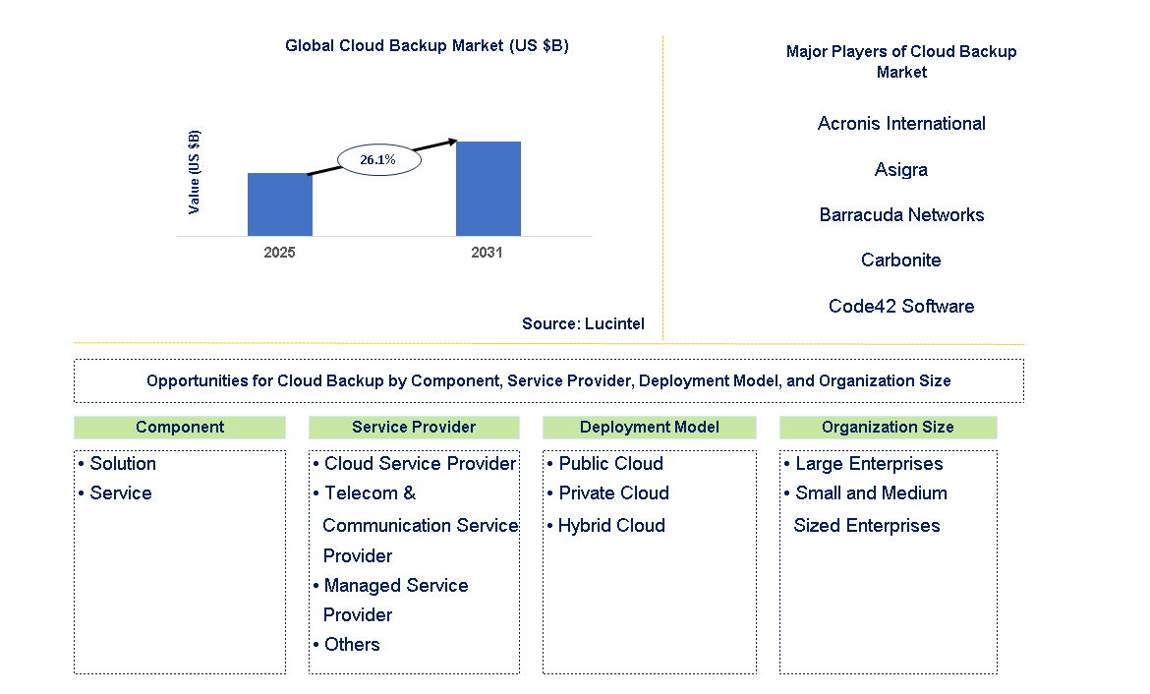Screen dimensions: 1150x694
Task: Select the Solution bullet item
Action: pyautogui.click(x=117, y=464)
